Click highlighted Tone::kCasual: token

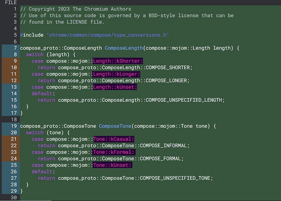(x=113, y=139)
